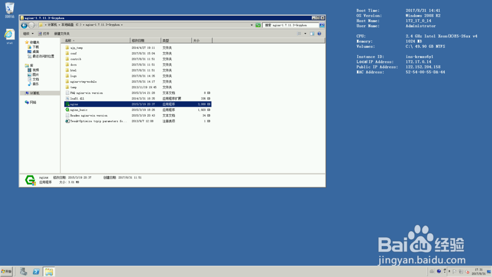Click the large nginx icon in details pane
This screenshot has width=492, height=277.
tap(30, 180)
